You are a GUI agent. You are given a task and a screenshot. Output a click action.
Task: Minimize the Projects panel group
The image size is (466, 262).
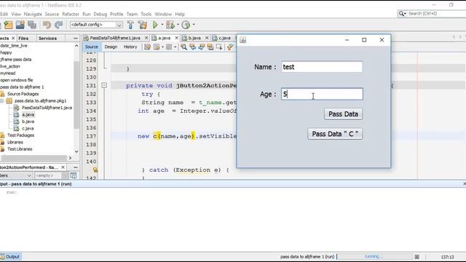[76, 39]
